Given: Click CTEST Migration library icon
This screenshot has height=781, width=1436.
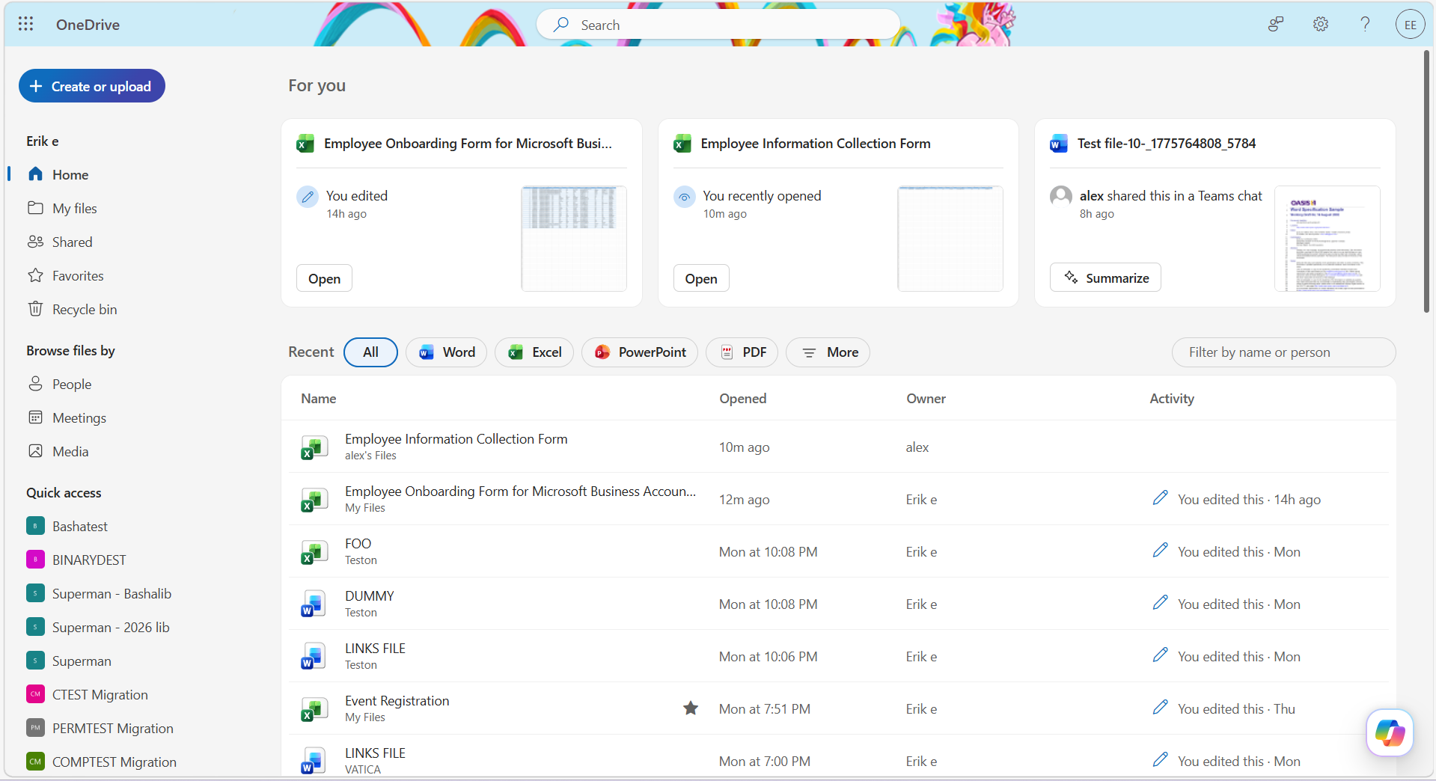Looking at the screenshot, I should (x=35, y=694).
